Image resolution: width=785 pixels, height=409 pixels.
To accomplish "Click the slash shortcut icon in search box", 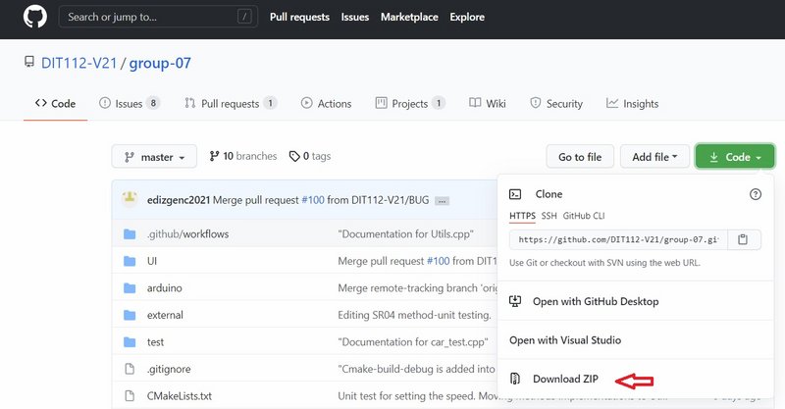I will click(x=244, y=17).
